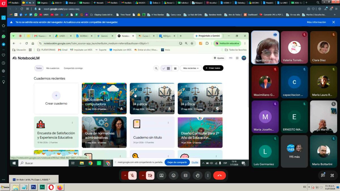This screenshot has height=191, width=340.
Task: Open WhatsApp in the Opera sidebar
Action: (x=3, y=37)
